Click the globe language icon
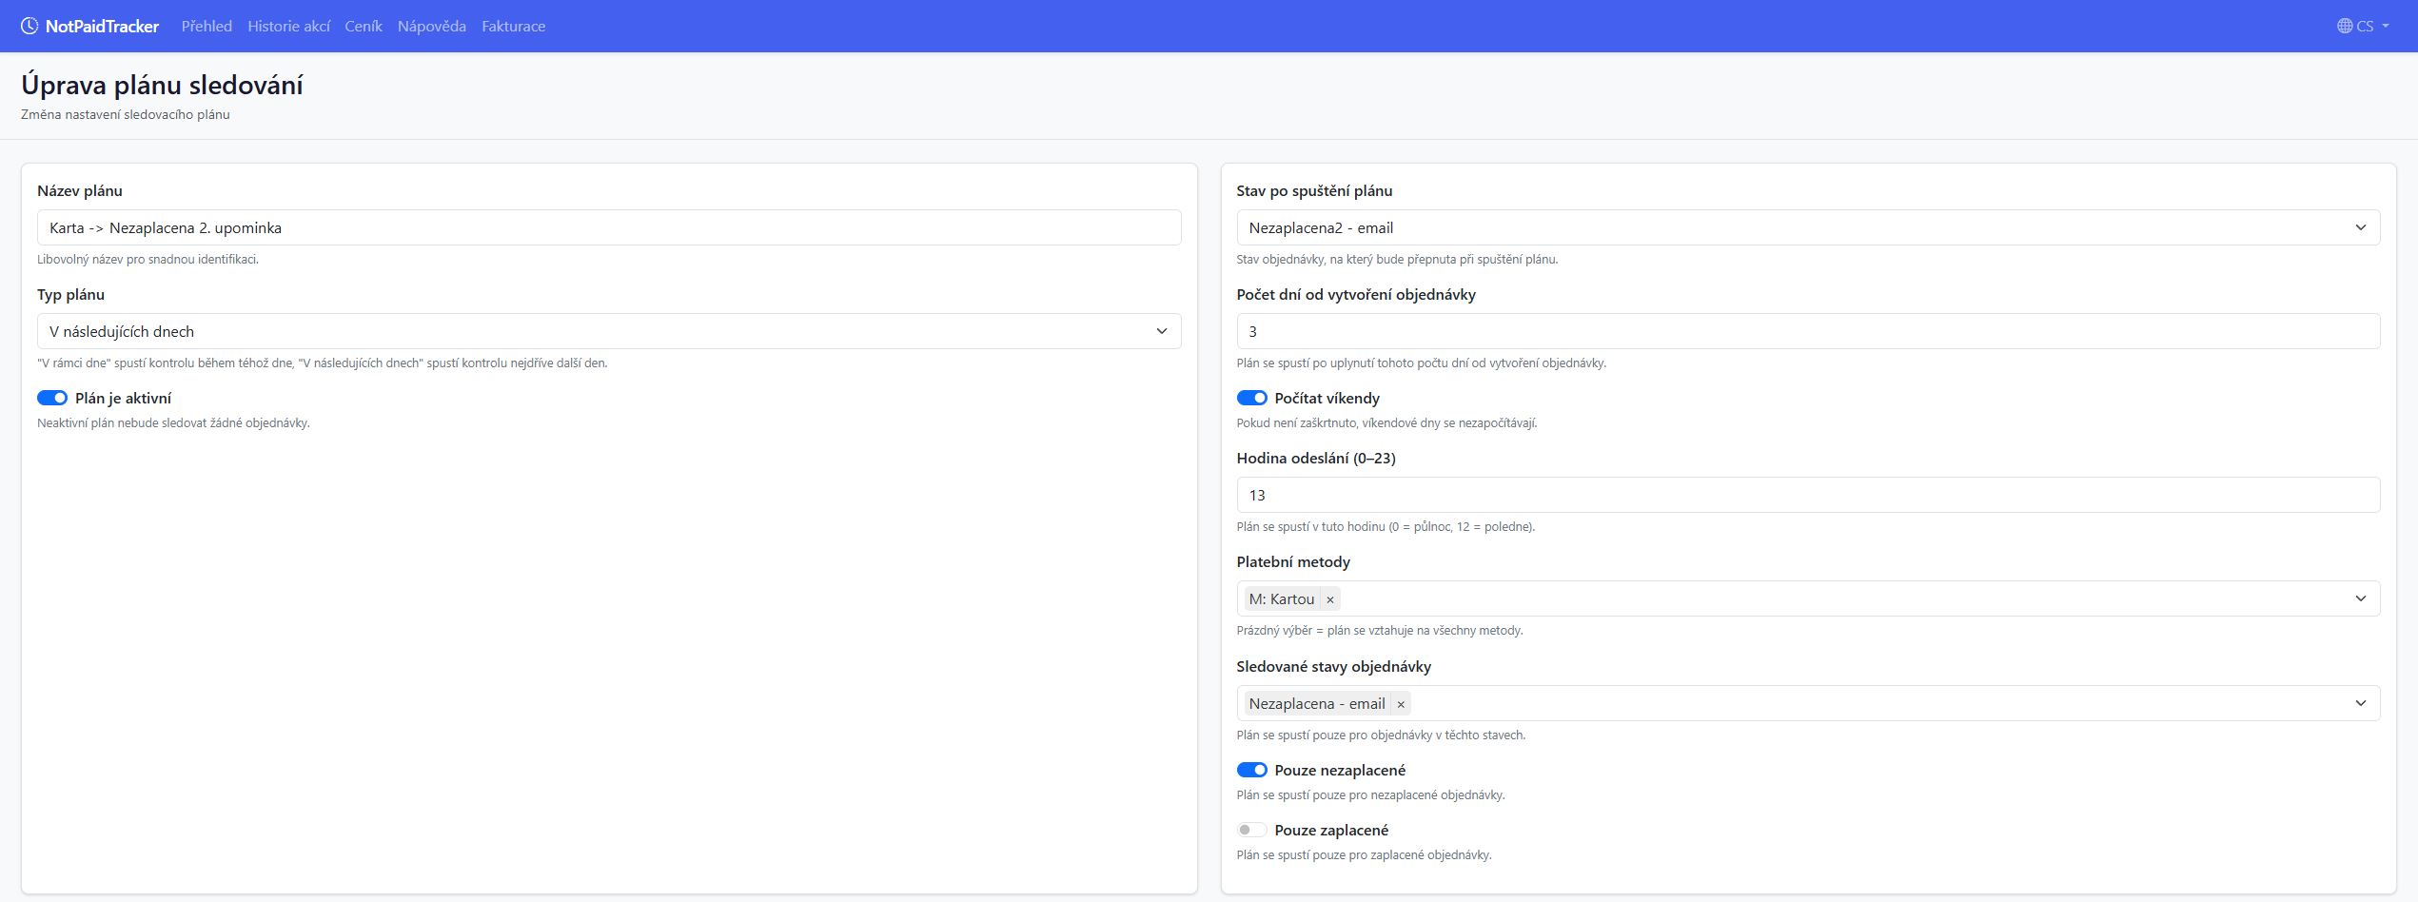This screenshot has height=902, width=2418. click(2345, 26)
